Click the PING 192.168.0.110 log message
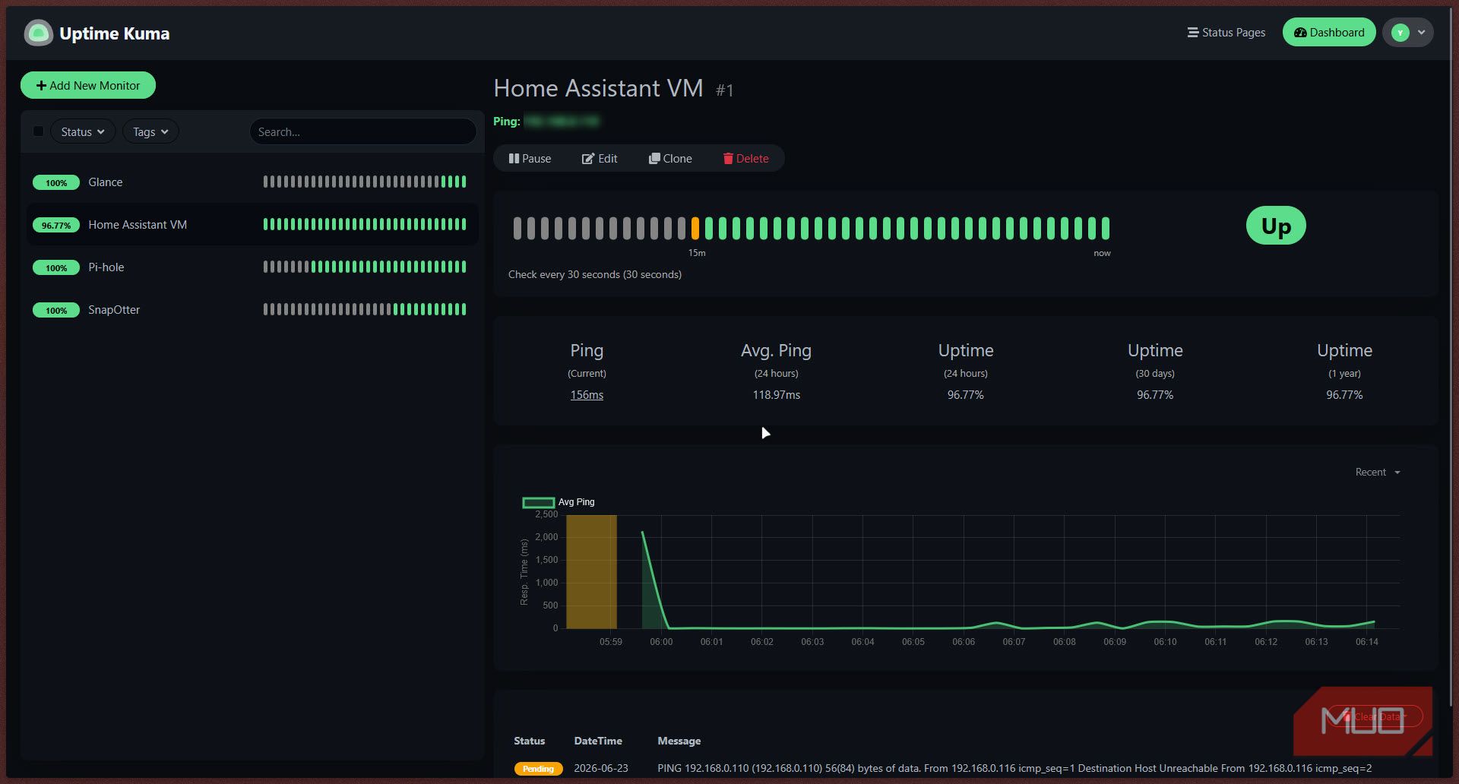 coord(1014,768)
